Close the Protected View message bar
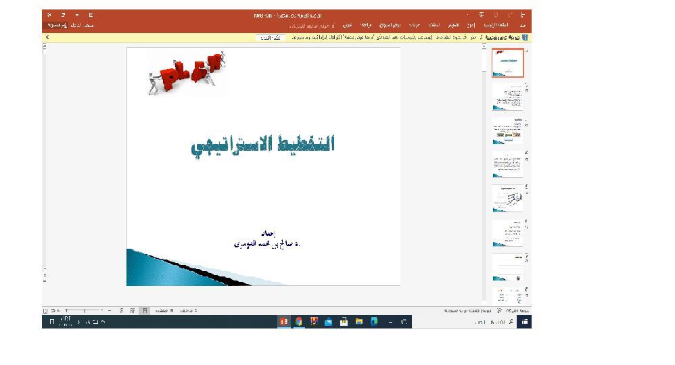 (x=47, y=38)
